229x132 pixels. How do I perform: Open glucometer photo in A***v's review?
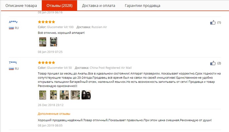[x=53, y=42]
